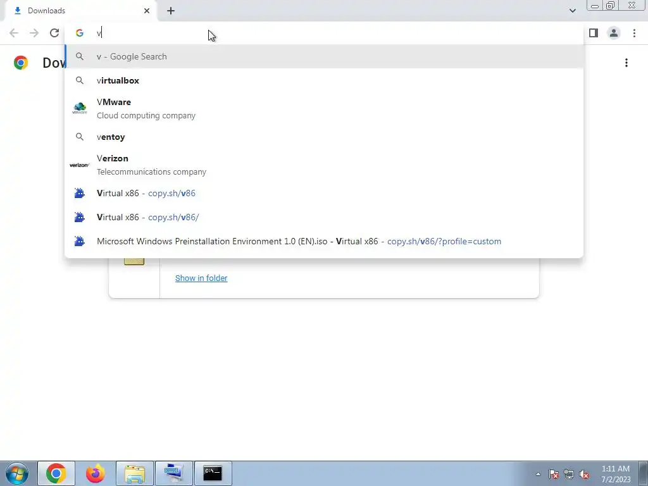
Task: Choose the virtualbox search suggestion
Action: pyautogui.click(x=324, y=80)
